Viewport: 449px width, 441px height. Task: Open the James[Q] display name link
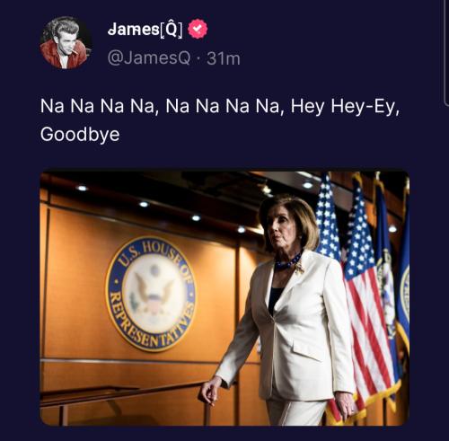pyautogui.click(x=145, y=29)
